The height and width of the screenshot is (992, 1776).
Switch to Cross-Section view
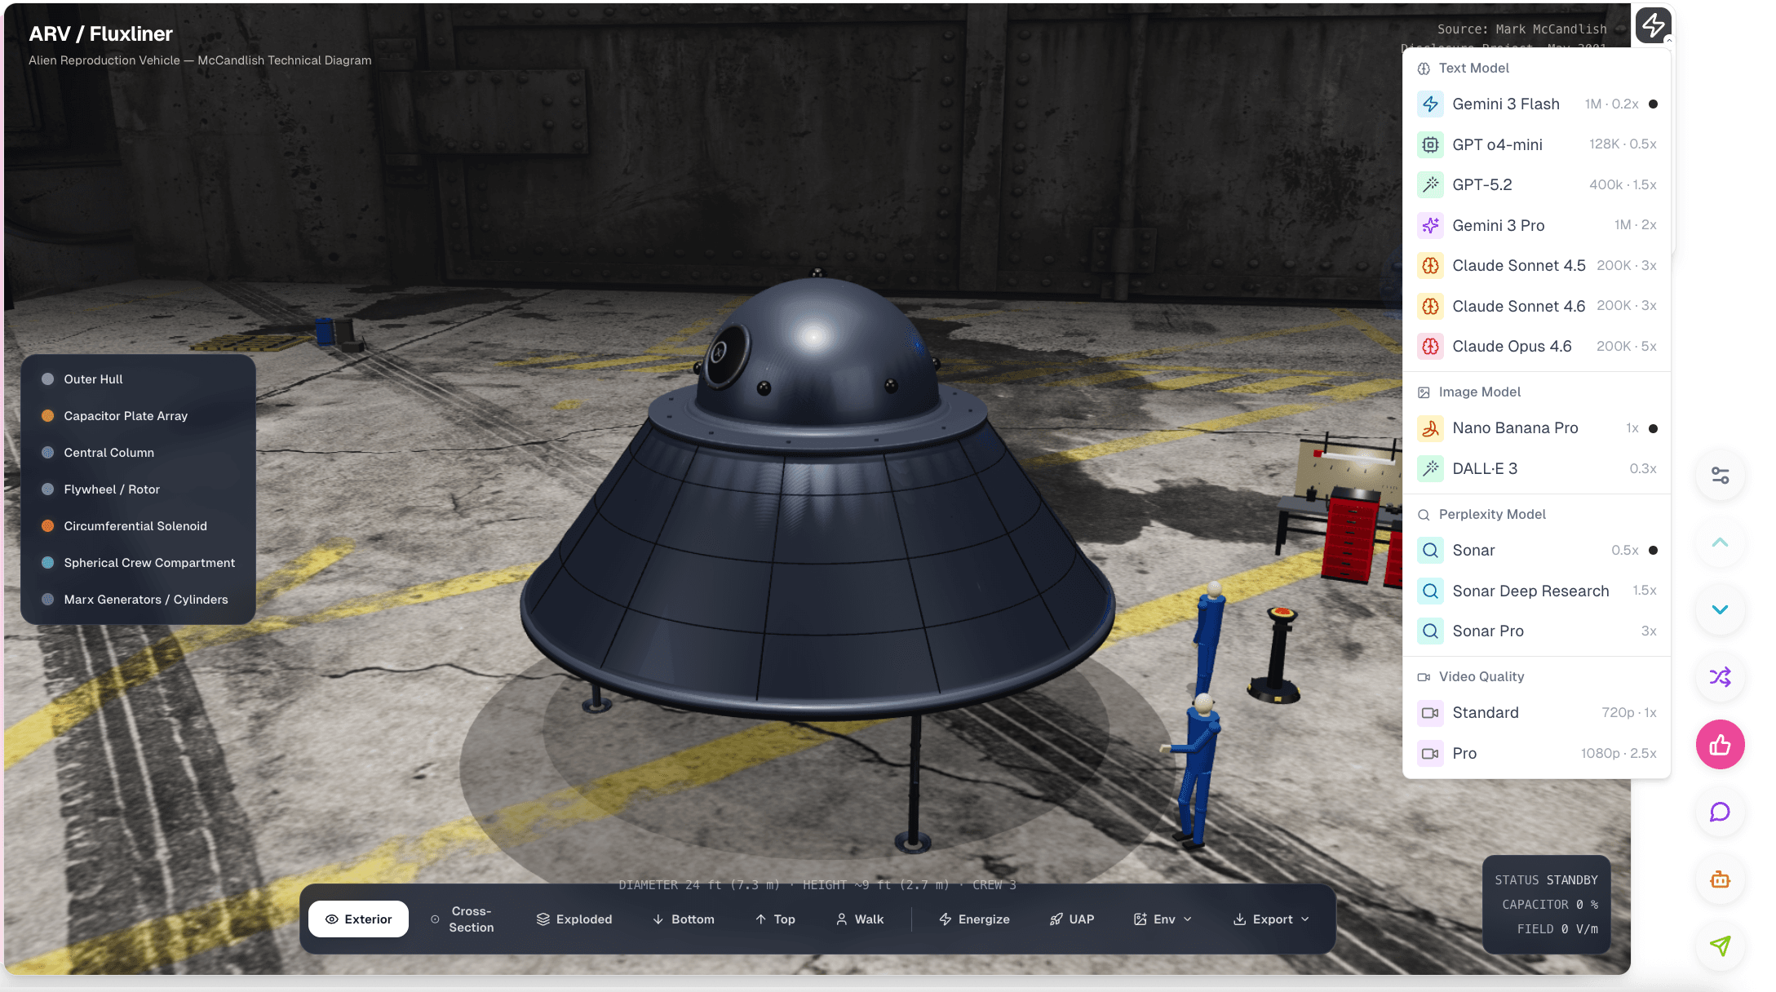(462, 919)
